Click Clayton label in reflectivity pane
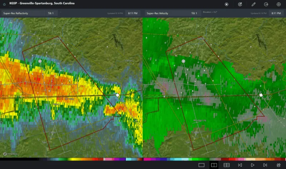The width and height of the screenshot is (286, 169). click(52, 133)
